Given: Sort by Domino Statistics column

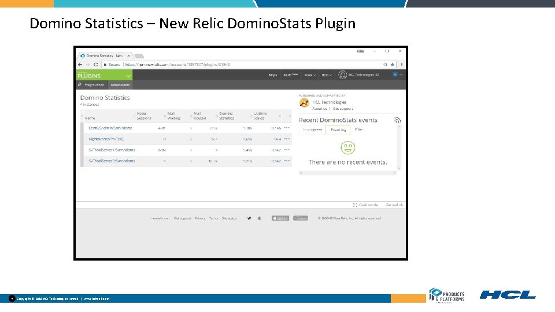Looking at the screenshot, I should [227, 116].
